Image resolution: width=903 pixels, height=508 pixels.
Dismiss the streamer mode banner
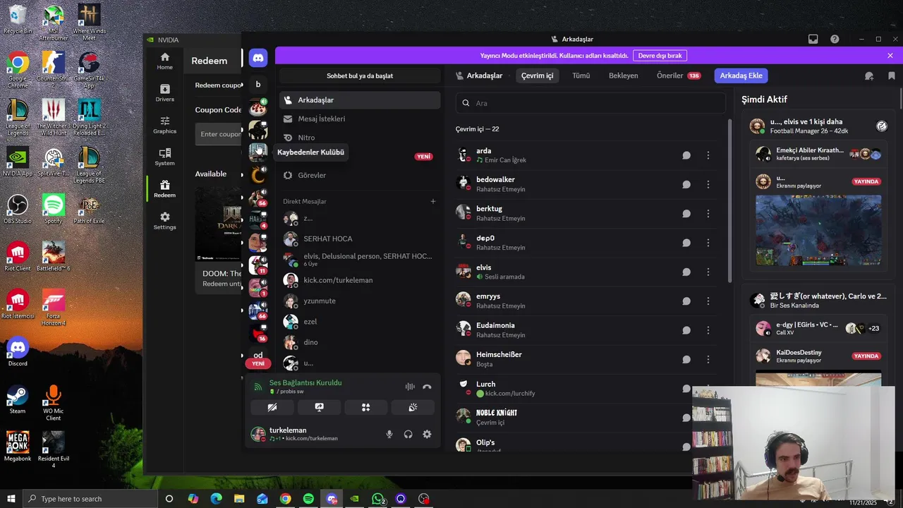pos(890,56)
